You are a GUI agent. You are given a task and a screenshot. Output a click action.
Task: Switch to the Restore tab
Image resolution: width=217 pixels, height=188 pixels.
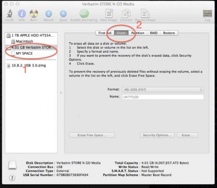(169, 33)
